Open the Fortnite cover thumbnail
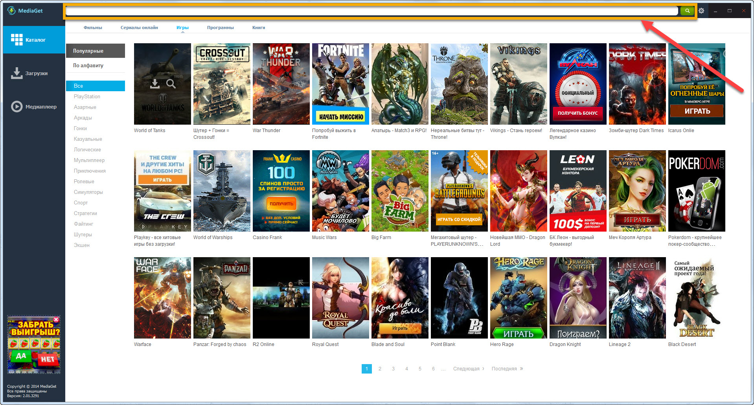The image size is (754, 405). [340, 84]
